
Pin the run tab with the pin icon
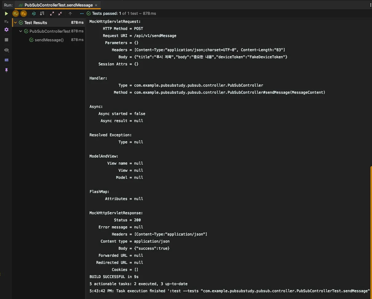6,70
